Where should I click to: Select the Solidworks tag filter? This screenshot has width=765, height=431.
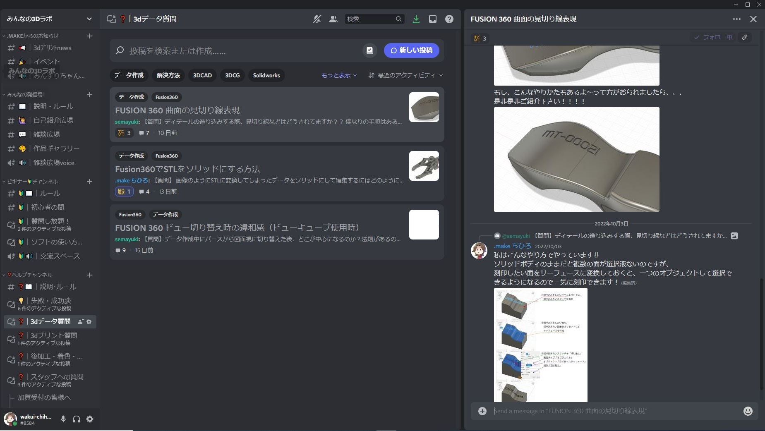[266, 75]
